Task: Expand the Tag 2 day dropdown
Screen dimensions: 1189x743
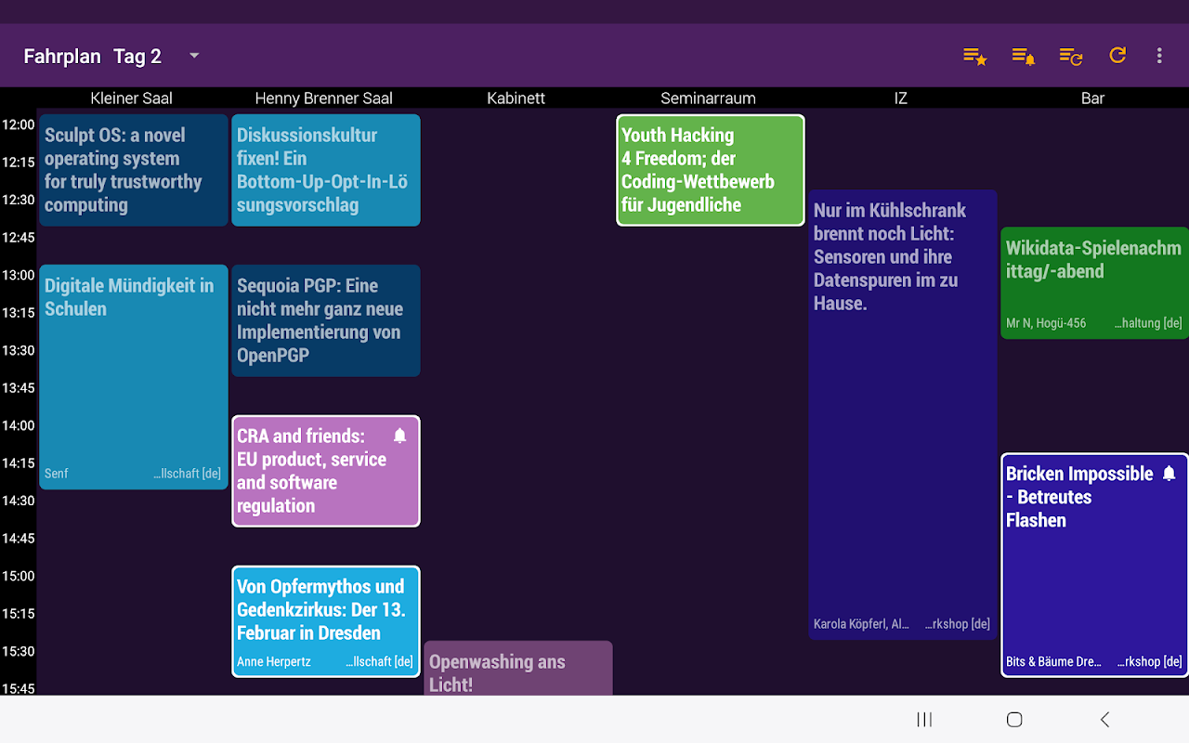Action: click(x=156, y=56)
